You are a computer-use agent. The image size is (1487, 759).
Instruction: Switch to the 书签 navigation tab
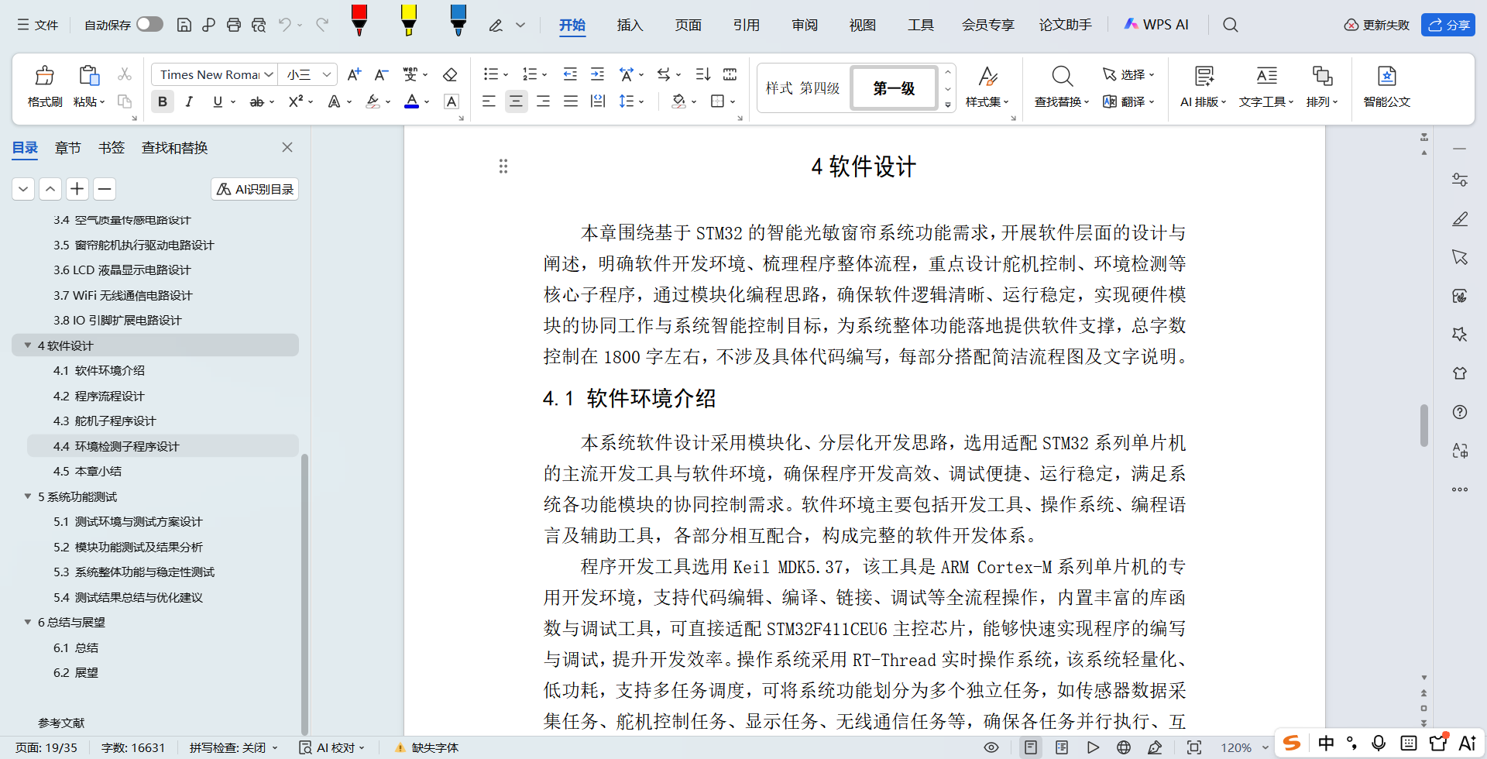coord(112,147)
